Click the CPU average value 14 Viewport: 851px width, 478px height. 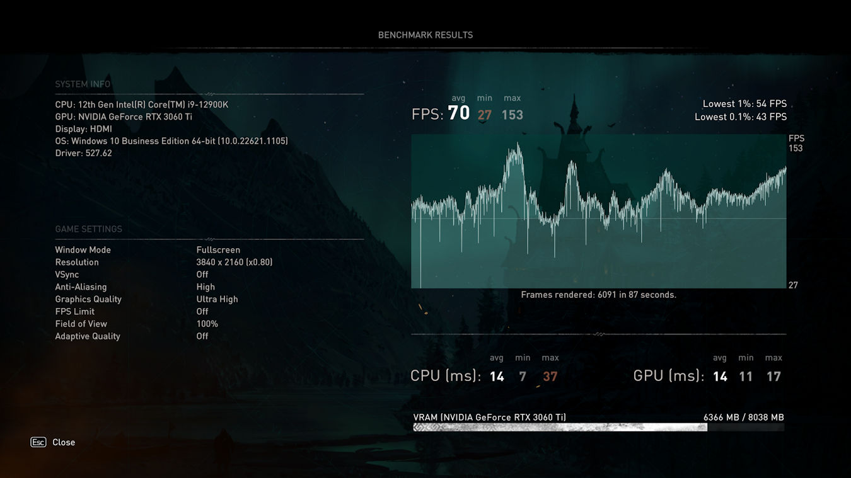point(497,377)
